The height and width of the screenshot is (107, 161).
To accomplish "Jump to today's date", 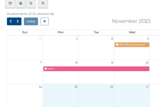I will click(31, 21).
